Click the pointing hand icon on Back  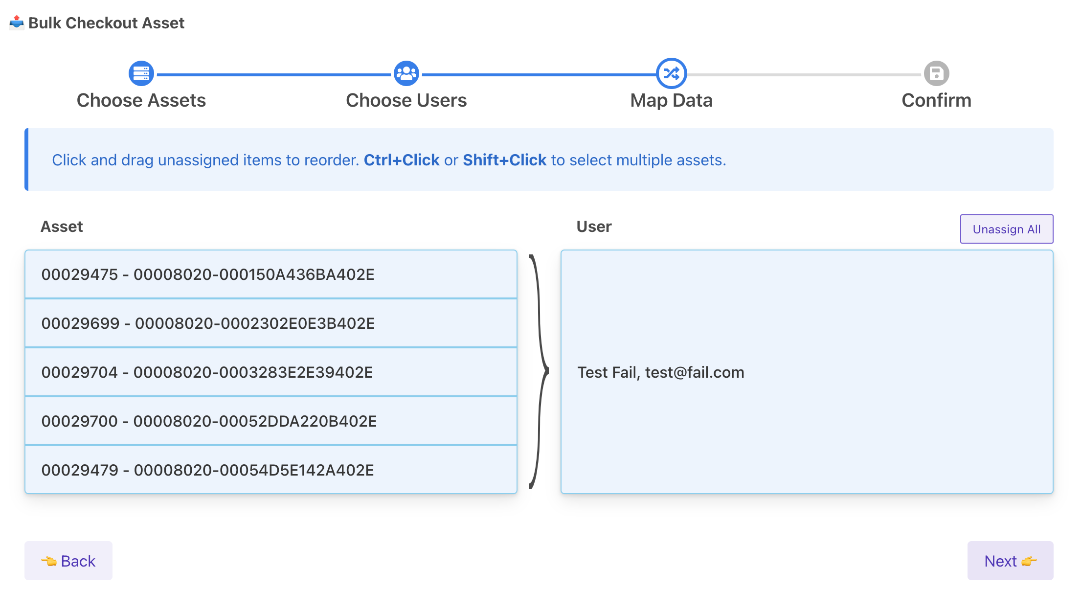(x=49, y=561)
